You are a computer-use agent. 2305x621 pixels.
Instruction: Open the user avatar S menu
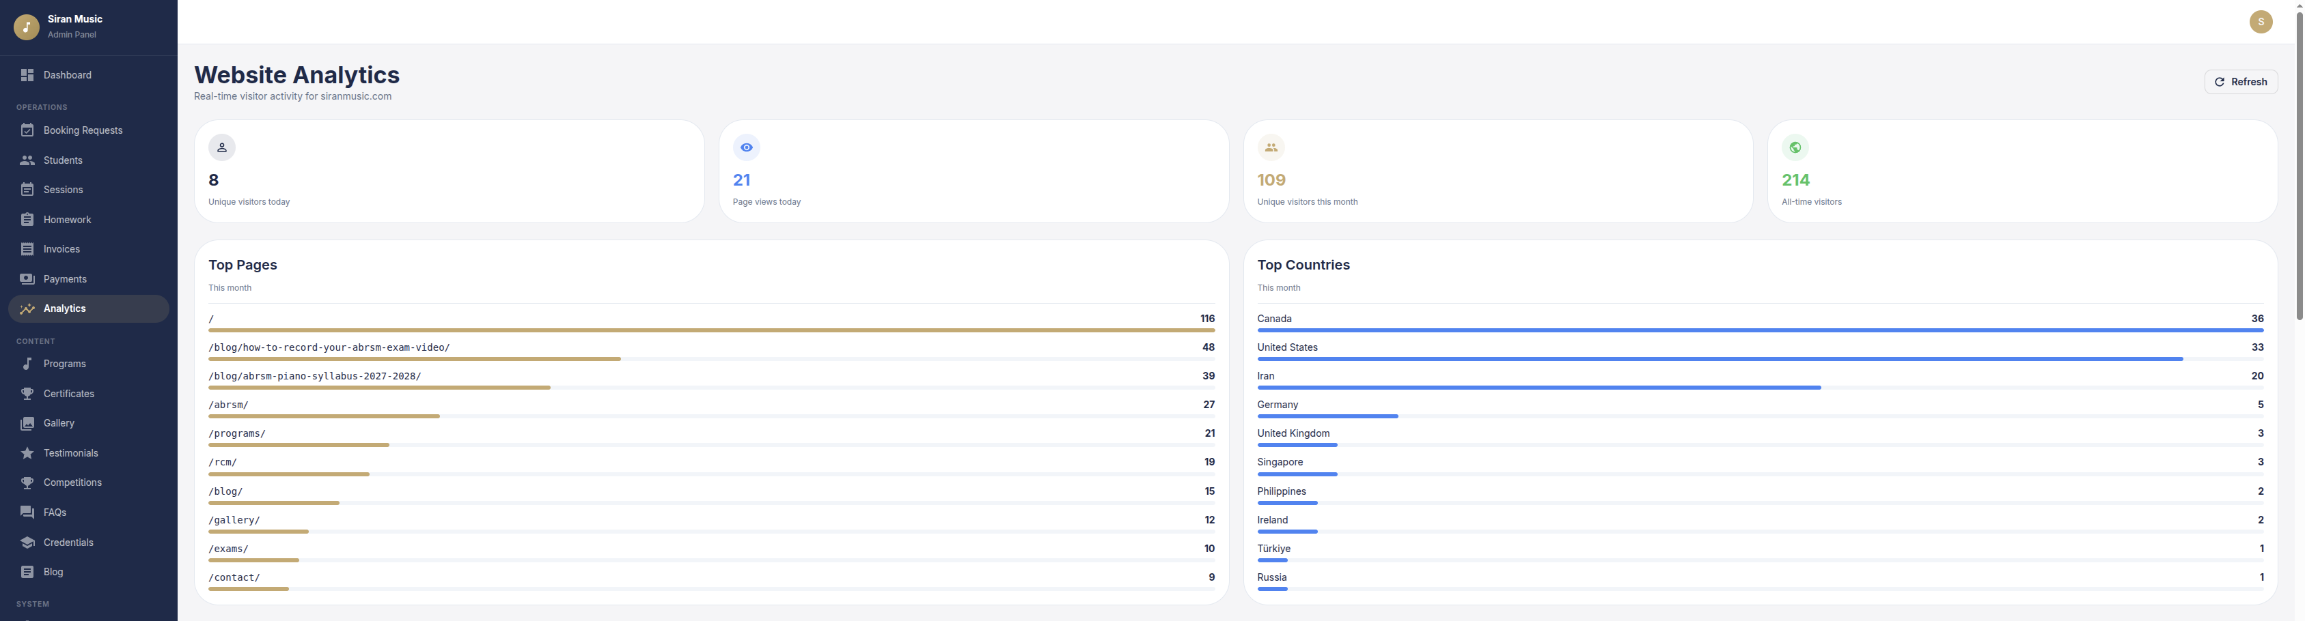coord(2261,21)
